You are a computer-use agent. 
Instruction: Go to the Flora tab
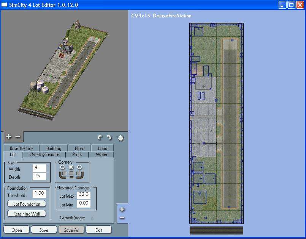(79, 148)
